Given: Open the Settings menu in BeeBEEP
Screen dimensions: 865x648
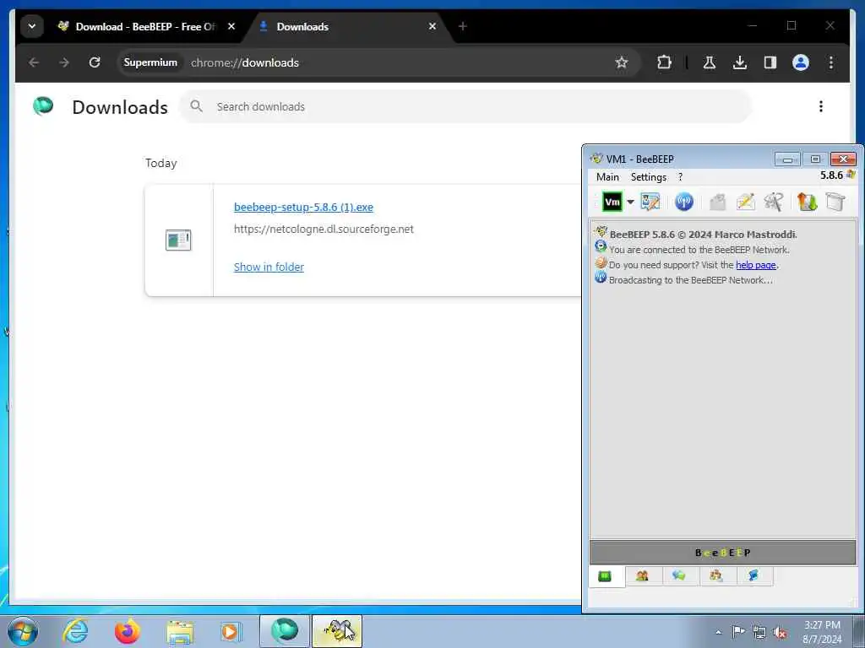Looking at the screenshot, I should pos(648,177).
